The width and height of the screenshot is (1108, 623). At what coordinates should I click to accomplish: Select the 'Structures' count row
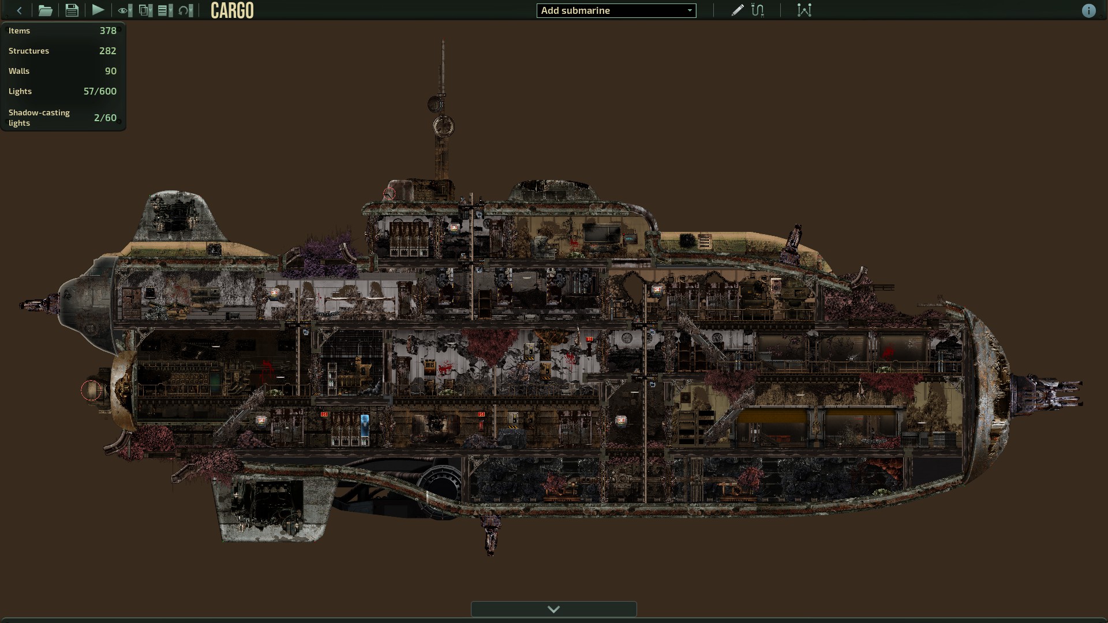tap(62, 51)
